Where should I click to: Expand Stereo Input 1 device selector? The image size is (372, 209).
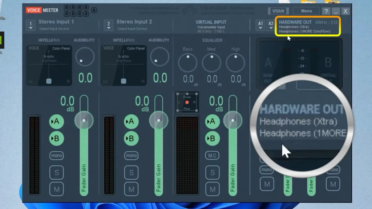coord(31,25)
